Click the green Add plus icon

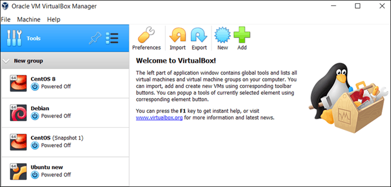242,35
